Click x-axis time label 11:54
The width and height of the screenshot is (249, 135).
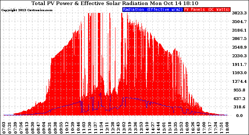point(101,128)
